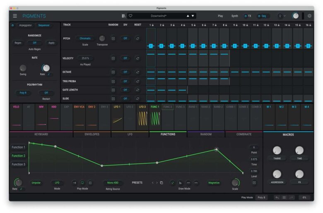Click the undo arrow in status bar
This screenshot has width=323, height=213.
click(277, 197)
